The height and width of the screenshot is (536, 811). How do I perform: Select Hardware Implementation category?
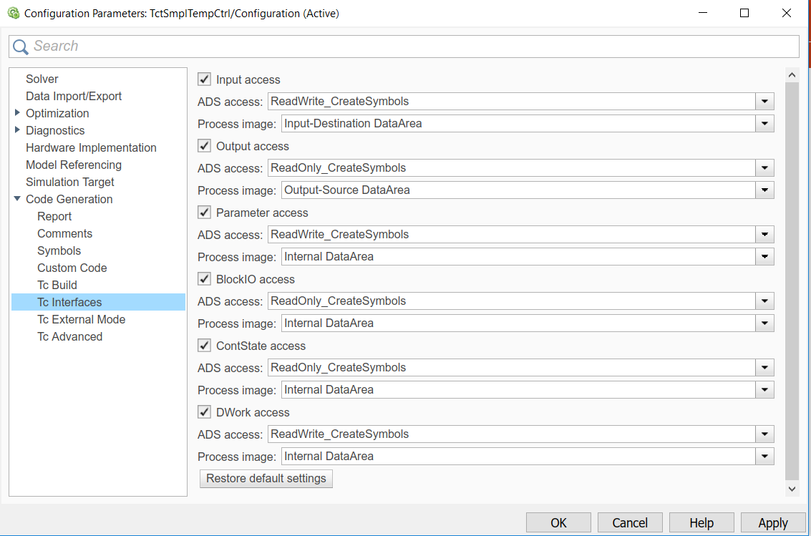[x=91, y=148]
